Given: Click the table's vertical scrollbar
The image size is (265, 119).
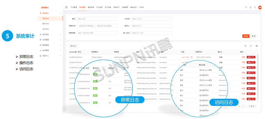Looking at the screenshot, I should coord(258,76).
